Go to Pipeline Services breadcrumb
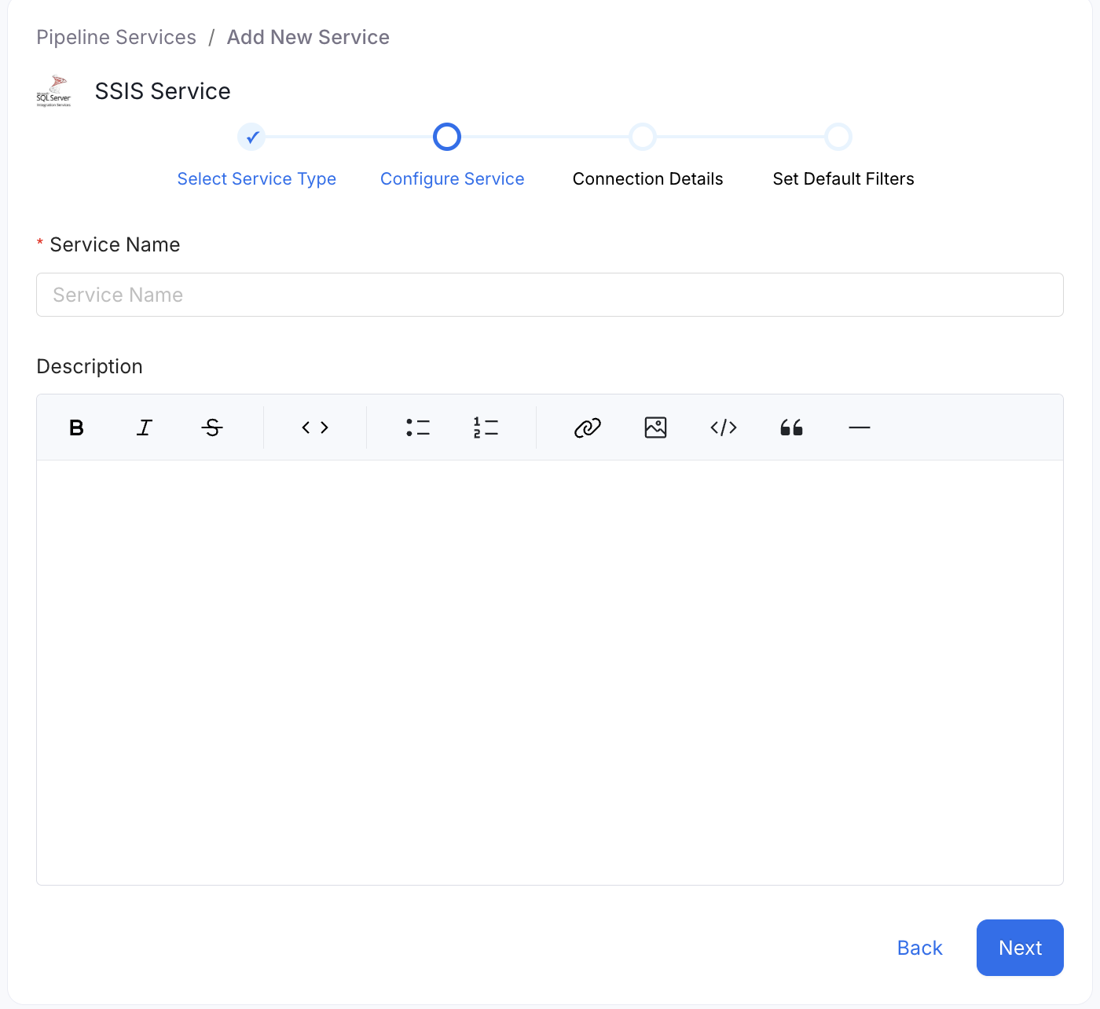The width and height of the screenshot is (1100, 1009). click(x=116, y=37)
